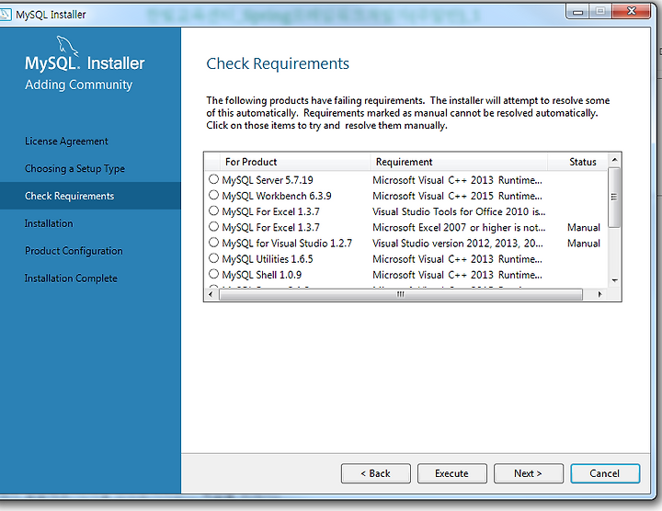The image size is (662, 511).
Task: Click Manual status for MySQL for Visual Studio row
Action: [x=584, y=244]
